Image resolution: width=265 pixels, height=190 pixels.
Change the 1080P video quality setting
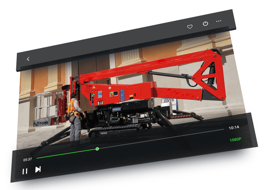tap(235, 140)
